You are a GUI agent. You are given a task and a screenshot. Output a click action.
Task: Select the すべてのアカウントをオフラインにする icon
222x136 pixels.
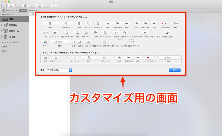[x=145, y=32]
